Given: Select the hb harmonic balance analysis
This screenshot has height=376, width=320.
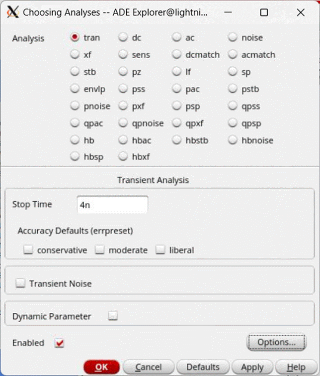Looking at the screenshot, I should tap(75, 140).
